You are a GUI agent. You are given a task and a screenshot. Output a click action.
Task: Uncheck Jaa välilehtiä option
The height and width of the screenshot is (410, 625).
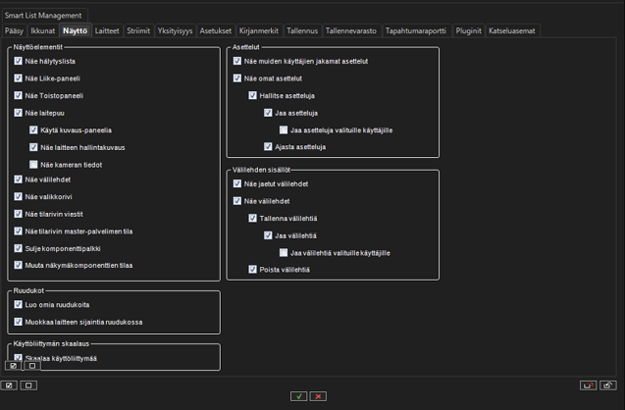click(268, 235)
